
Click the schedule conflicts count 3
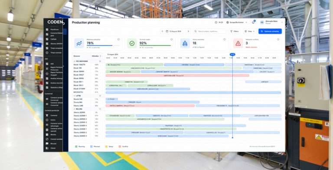click(x=247, y=43)
